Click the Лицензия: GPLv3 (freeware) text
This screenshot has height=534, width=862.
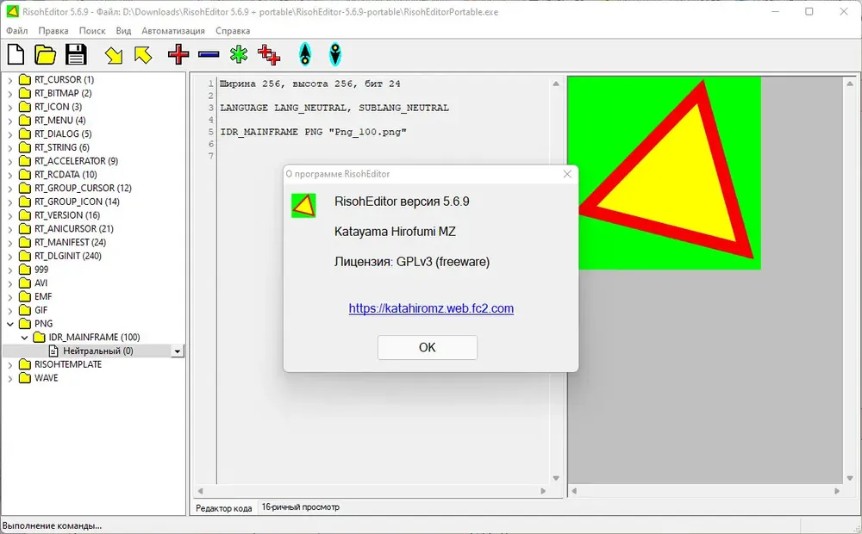pyautogui.click(x=412, y=262)
